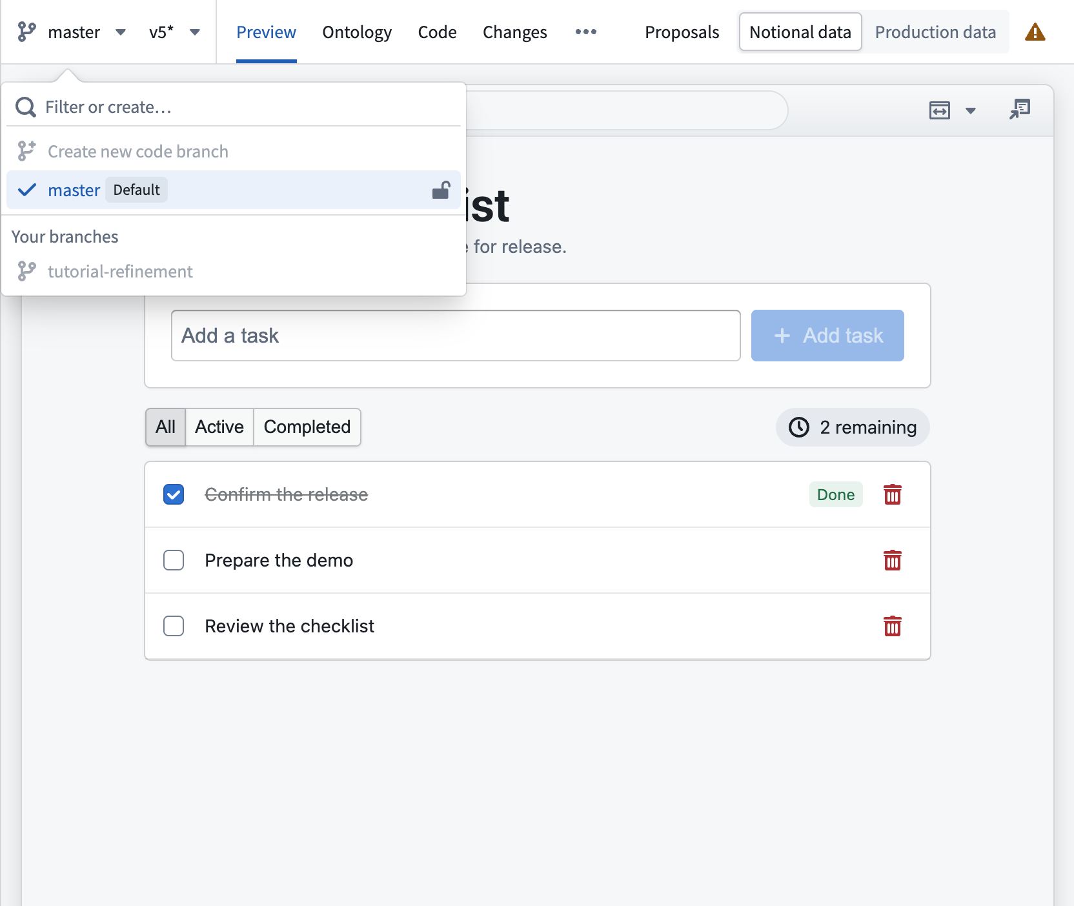Open the preview layout dropdown arrow

(971, 110)
